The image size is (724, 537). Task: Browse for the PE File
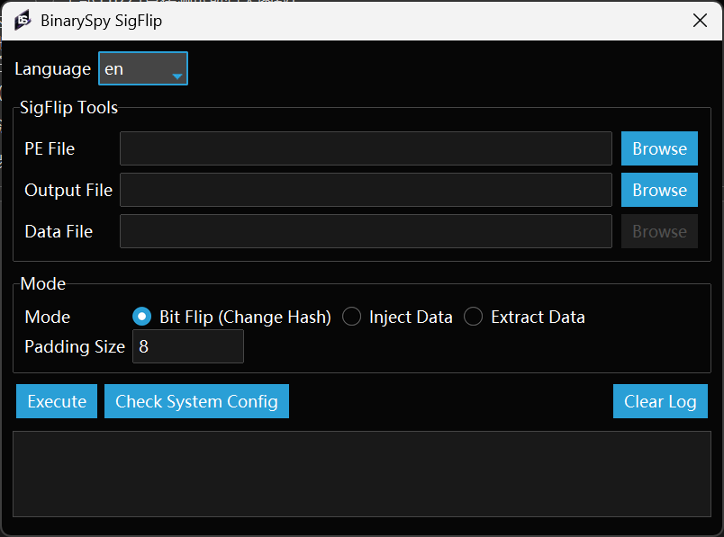coord(659,148)
